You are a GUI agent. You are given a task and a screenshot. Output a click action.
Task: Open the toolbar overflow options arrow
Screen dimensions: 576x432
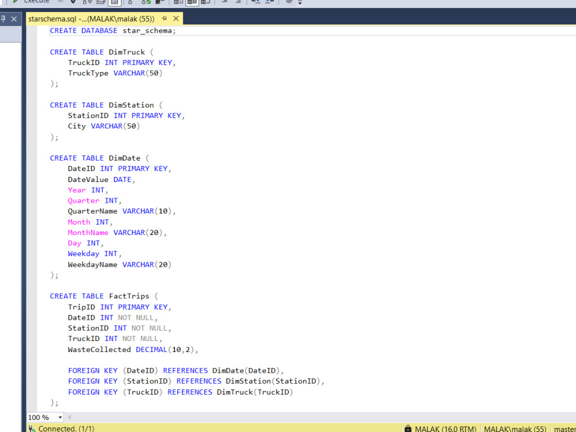pos(300,2)
